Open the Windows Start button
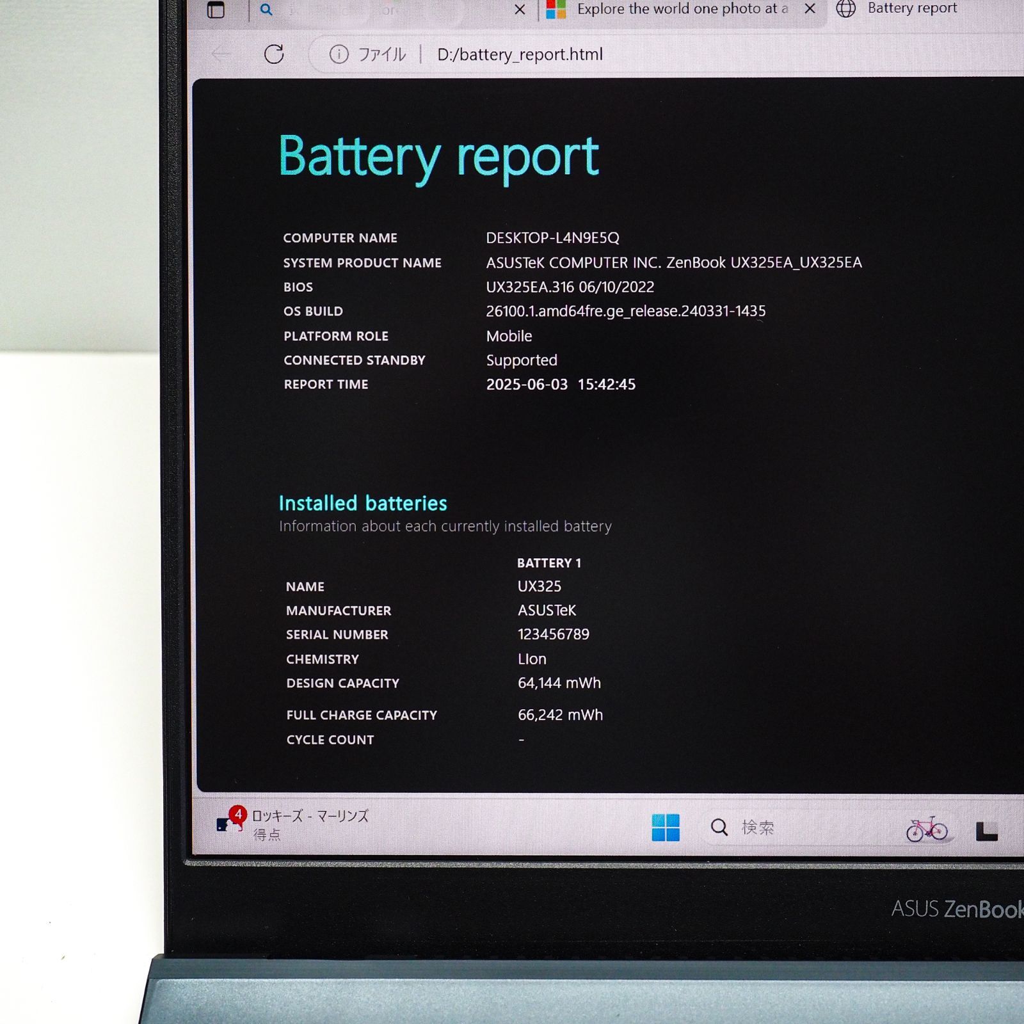Viewport: 1024px width, 1024px height. click(x=666, y=828)
